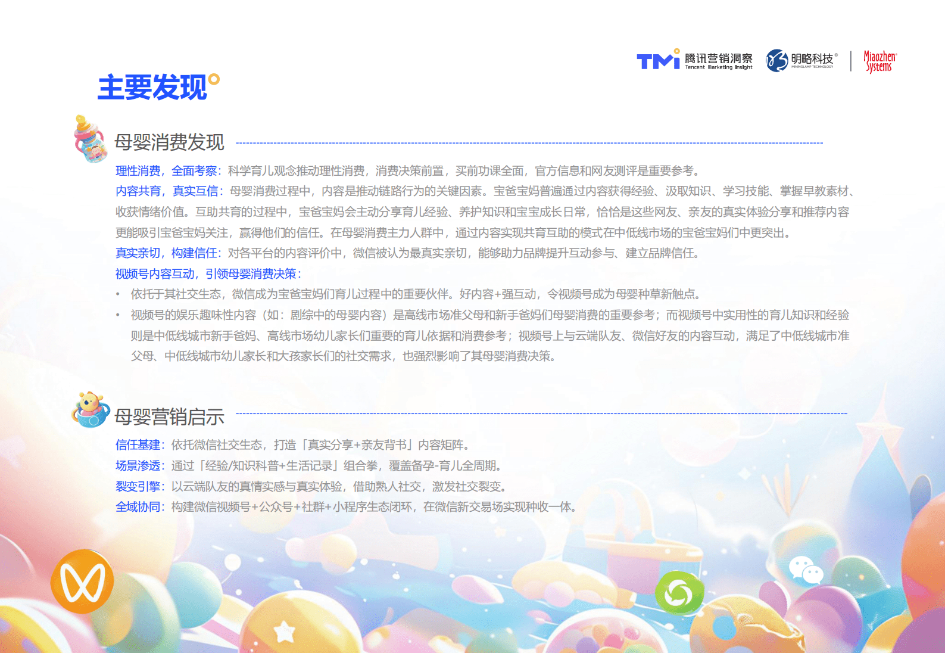Click the orange butterfly video channel icon

click(x=82, y=582)
